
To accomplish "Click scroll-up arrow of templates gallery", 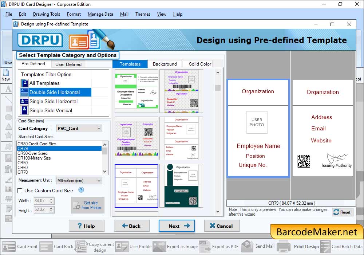I will click(x=218, y=73).
